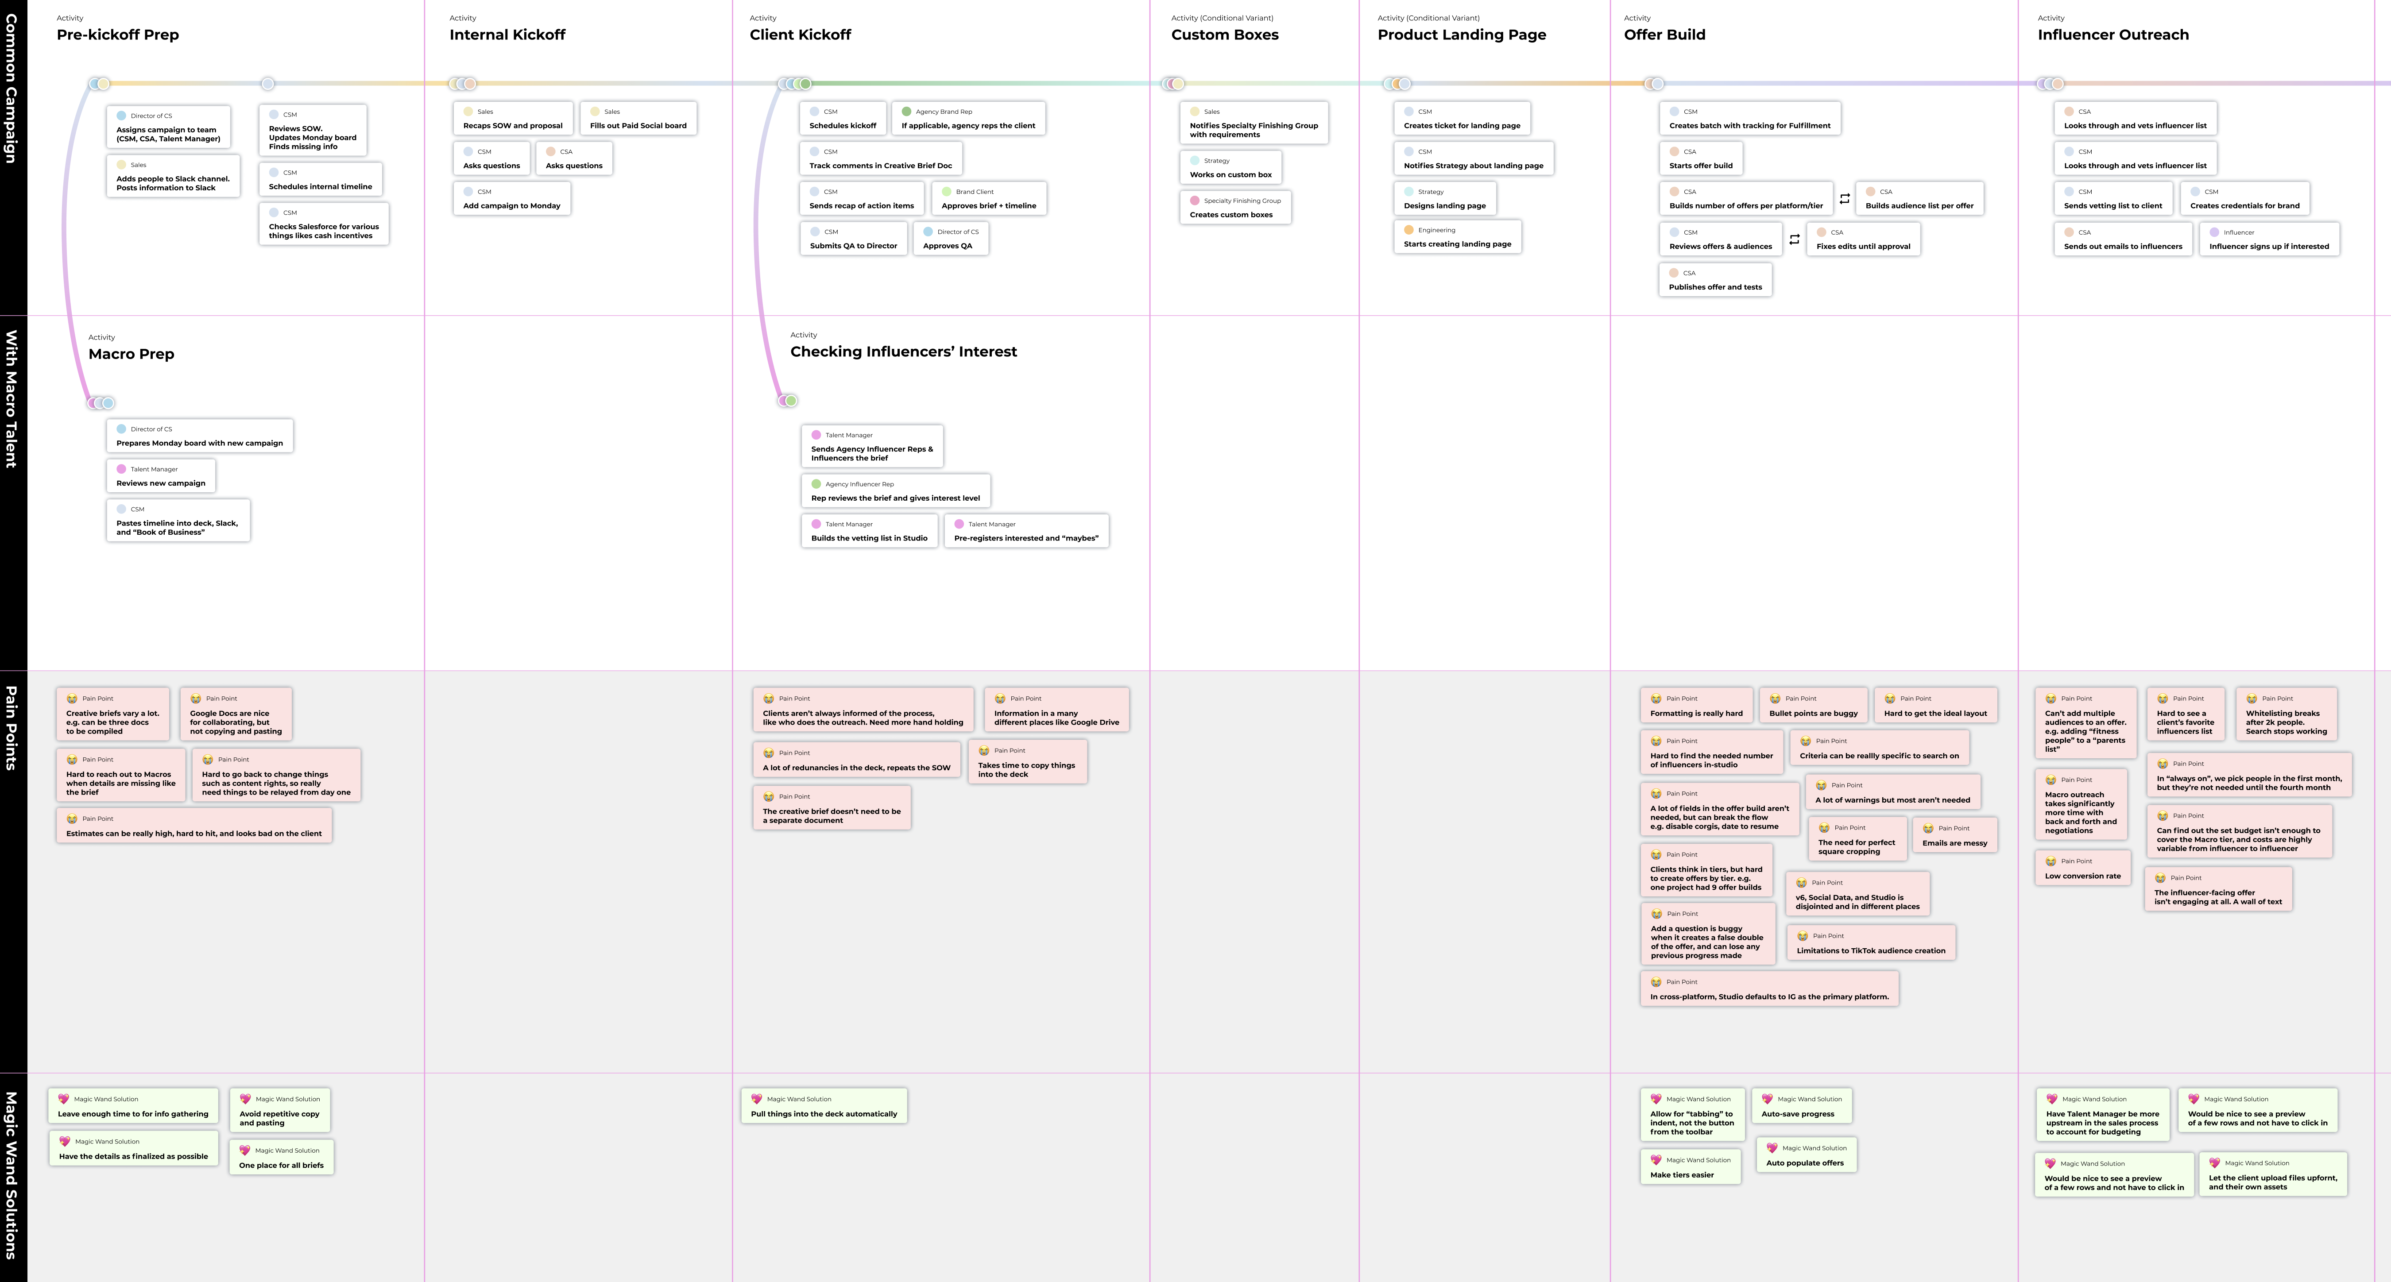The width and height of the screenshot is (2391, 1282).
Task: Click heart icon on Auto populate offers card
Action: pos(1772,1148)
